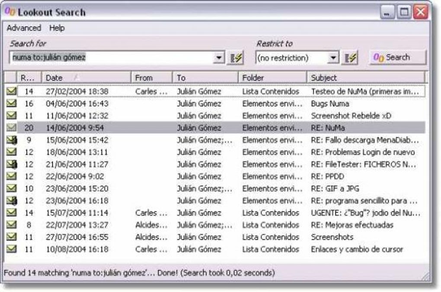Click envelope icon for Screenshot Rebelde xD row
Screen dimensions: 441x292
11,115
